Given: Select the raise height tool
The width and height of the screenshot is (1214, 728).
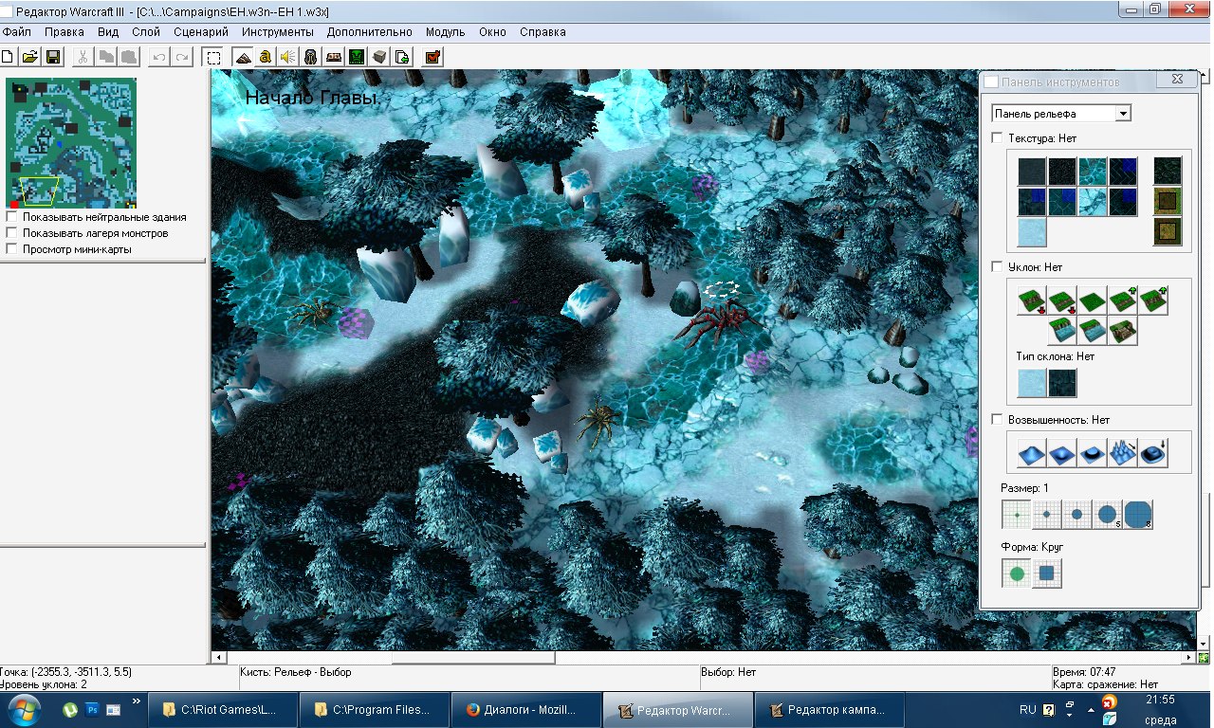Looking at the screenshot, I should [x=1031, y=453].
